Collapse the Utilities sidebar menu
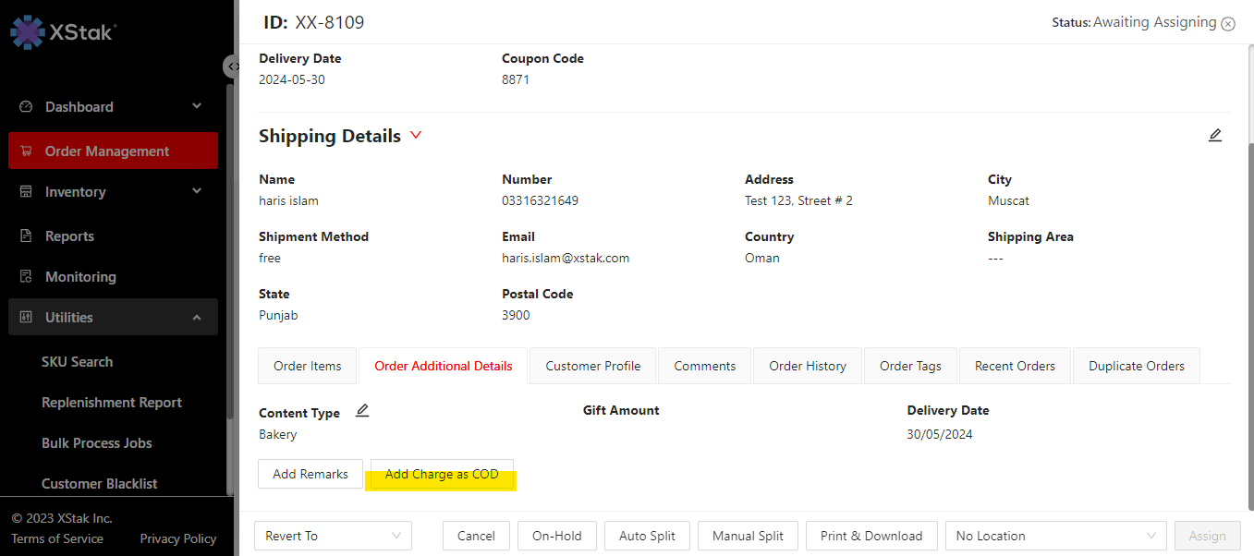 [x=196, y=318]
